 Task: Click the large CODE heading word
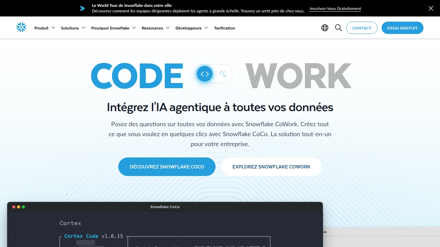point(137,75)
